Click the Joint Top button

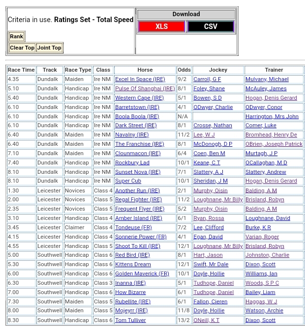point(49,48)
